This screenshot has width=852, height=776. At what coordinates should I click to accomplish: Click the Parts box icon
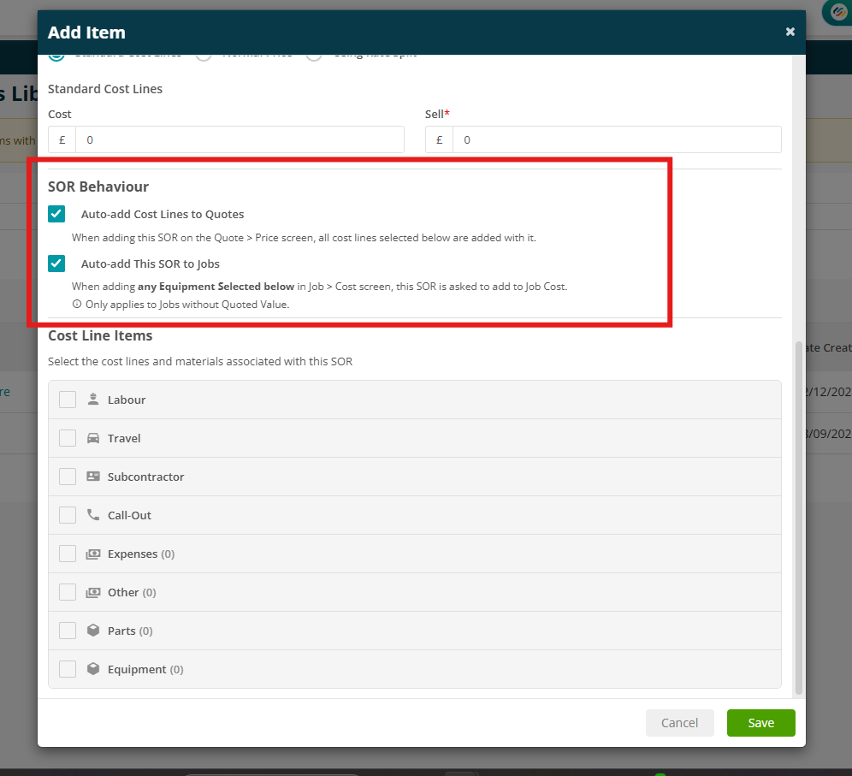tap(93, 631)
